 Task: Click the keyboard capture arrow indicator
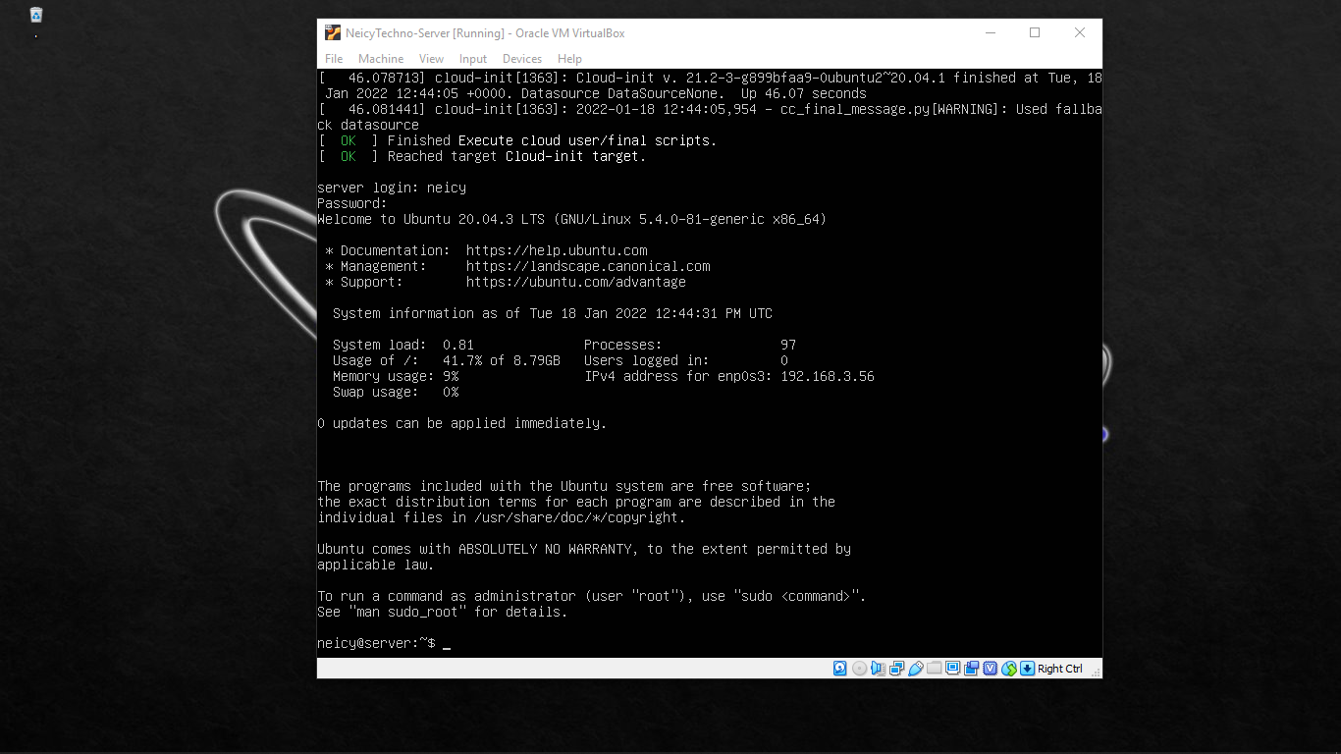coord(1027,669)
